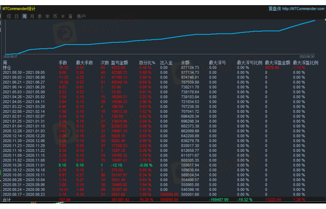The width and height of the screenshot is (326, 209).
Task: Select the 2020.10.05 ~ 2020.10.11 row
Action: (161, 175)
